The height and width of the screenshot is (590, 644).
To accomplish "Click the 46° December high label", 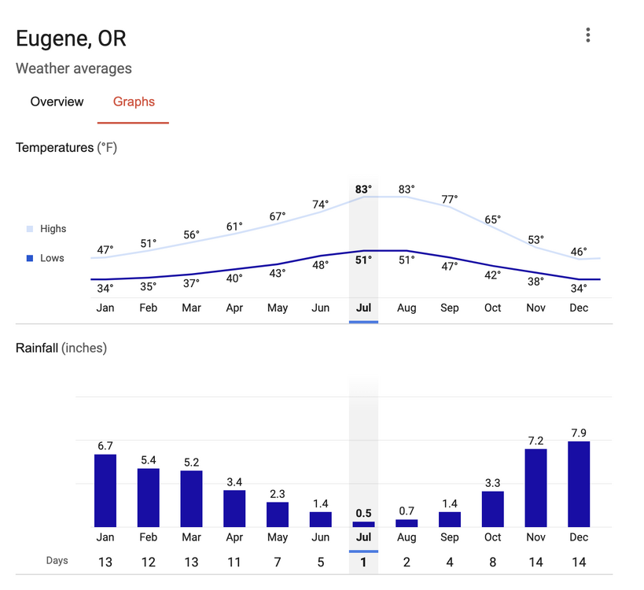I will coord(579,252).
